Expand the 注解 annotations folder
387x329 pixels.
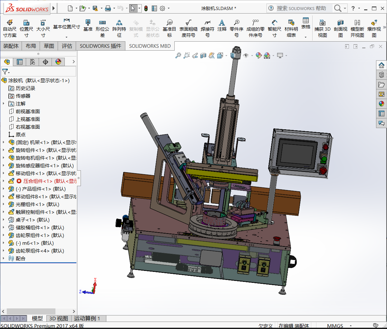point(4,104)
